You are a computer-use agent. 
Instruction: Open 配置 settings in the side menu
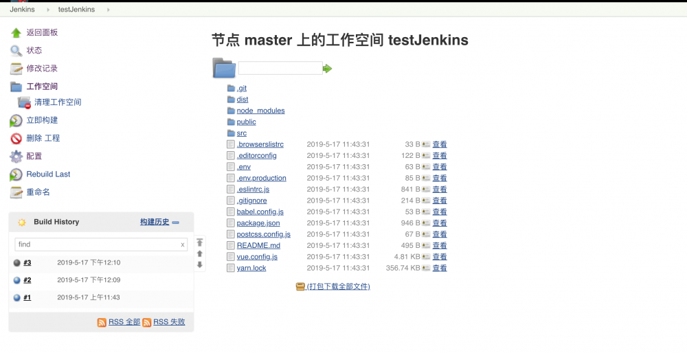(x=34, y=156)
